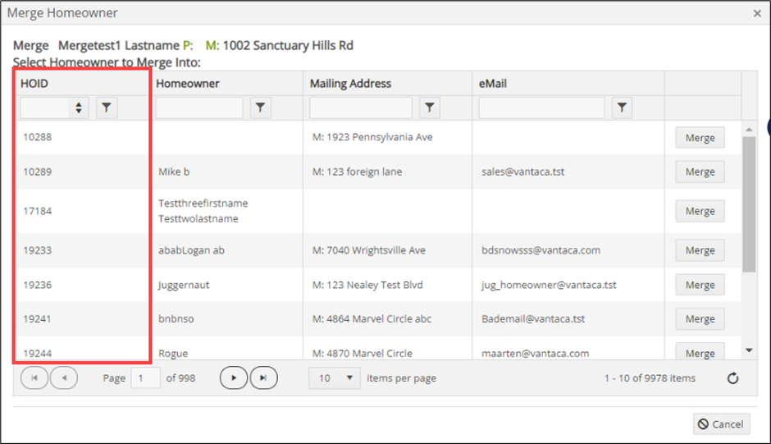771x444 pixels.
Task: Open the eMail column filter icon
Action: (622, 108)
